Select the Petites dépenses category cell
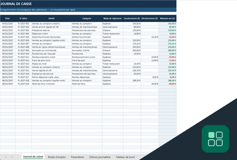Image resolution: width=237 pixels, height=160 pixels. pos(87,77)
